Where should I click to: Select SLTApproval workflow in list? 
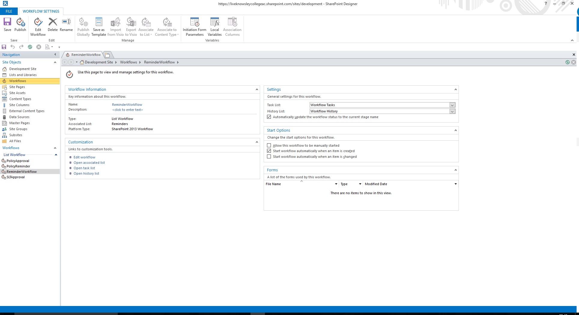16,177
